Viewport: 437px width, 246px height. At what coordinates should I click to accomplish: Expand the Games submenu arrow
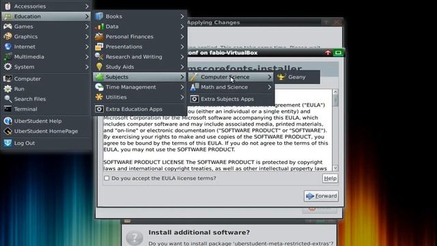tap(87, 27)
